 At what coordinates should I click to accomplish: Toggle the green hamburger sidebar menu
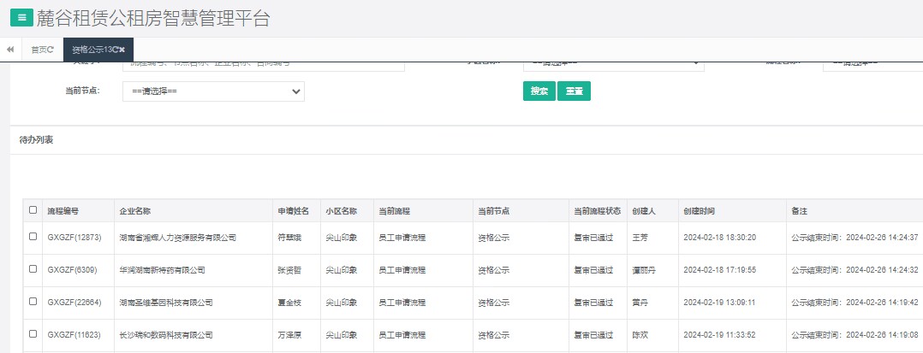21,17
